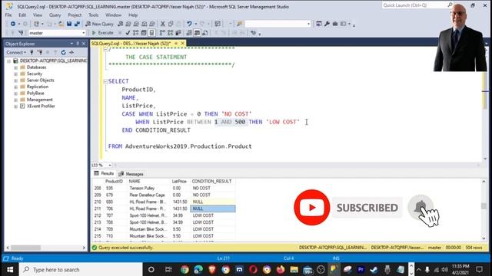Click the ListPrice column header
Viewport: 492px width, 276px height.
179,182
